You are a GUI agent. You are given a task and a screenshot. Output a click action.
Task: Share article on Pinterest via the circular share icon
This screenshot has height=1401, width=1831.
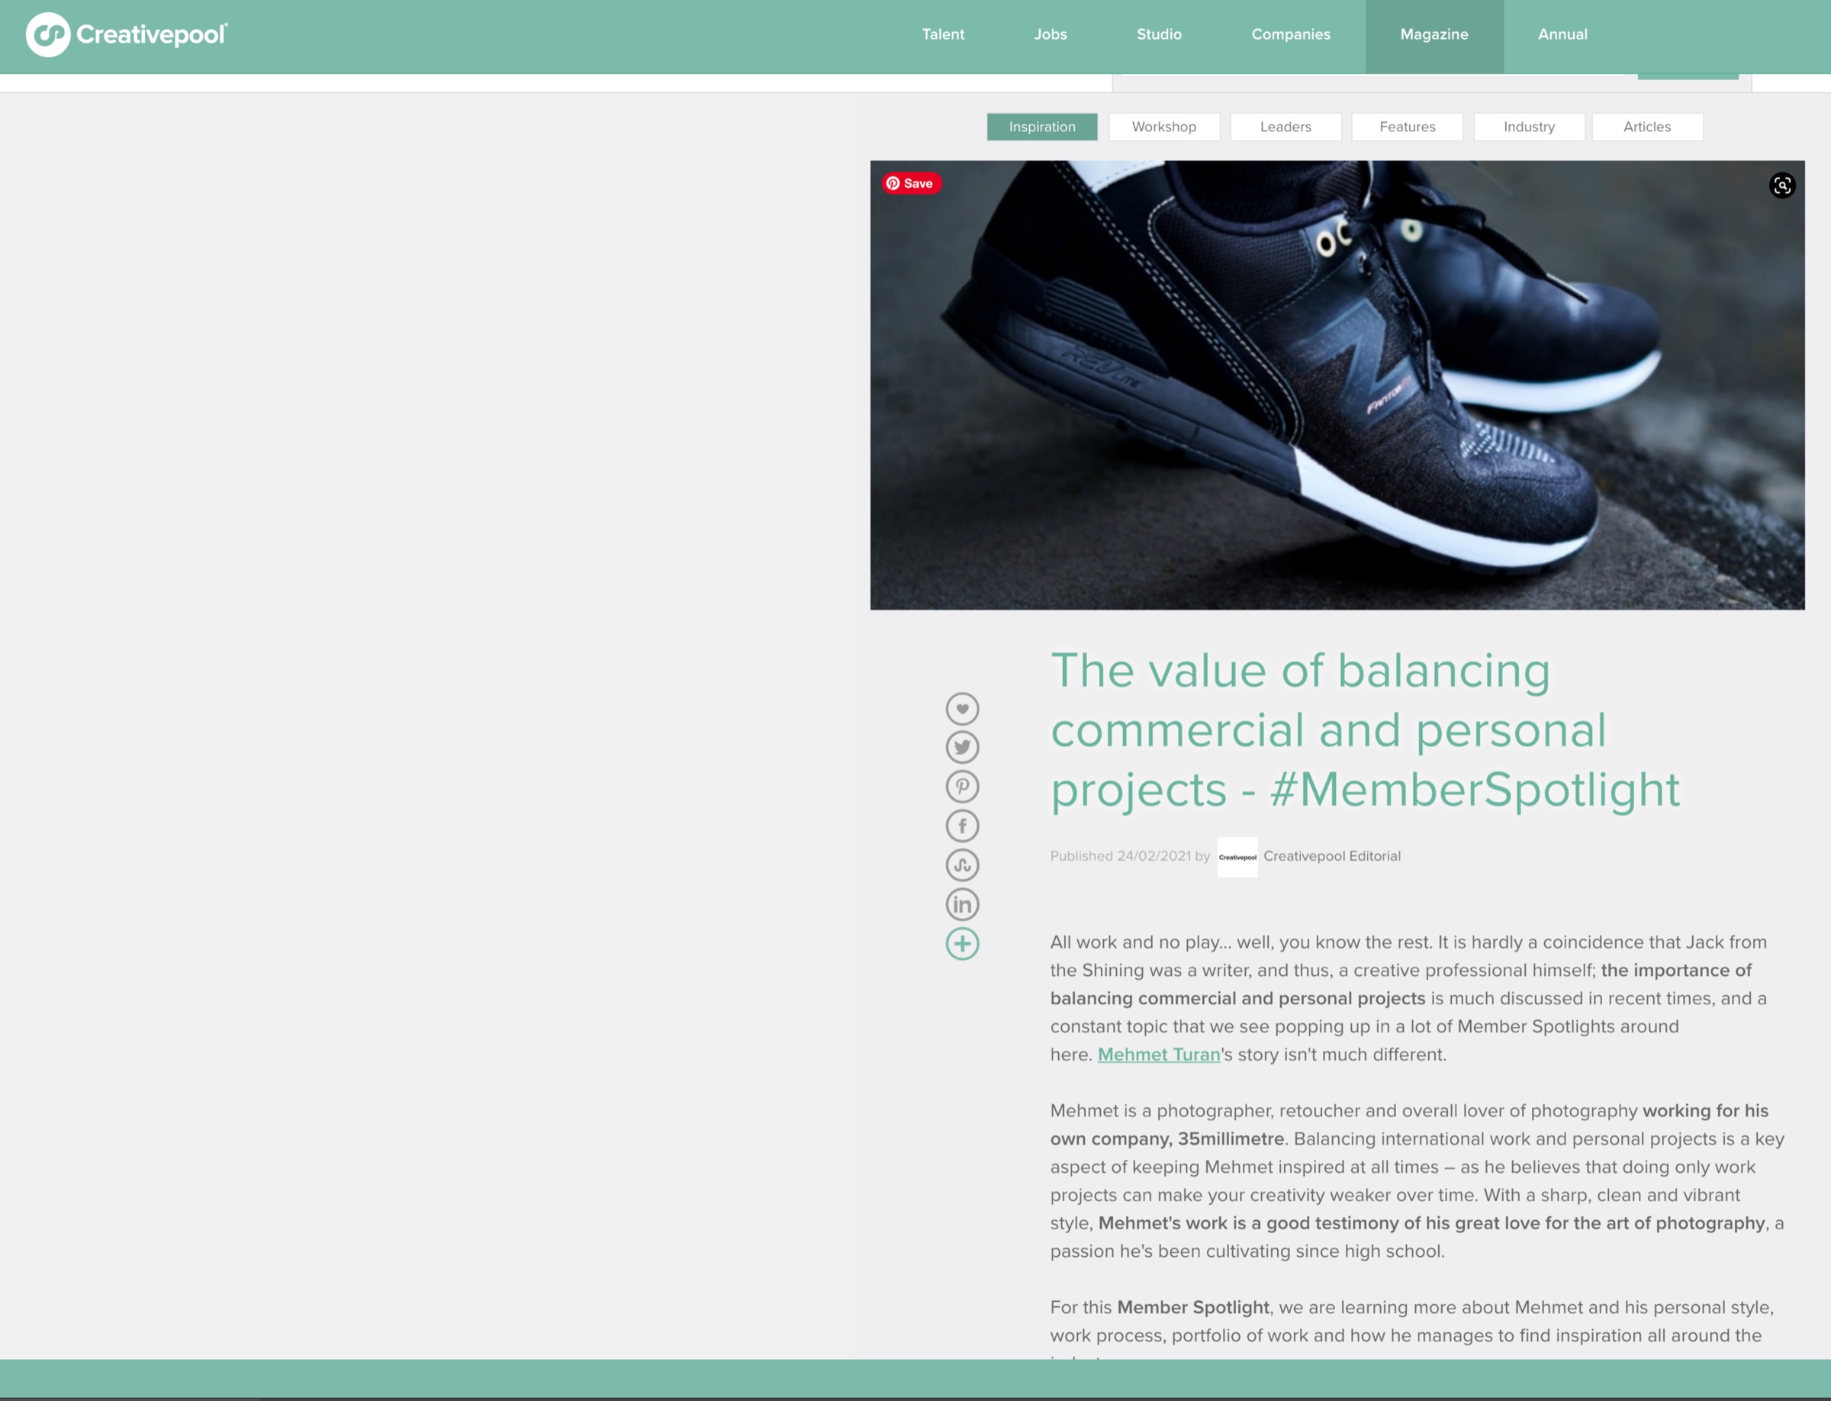point(962,787)
